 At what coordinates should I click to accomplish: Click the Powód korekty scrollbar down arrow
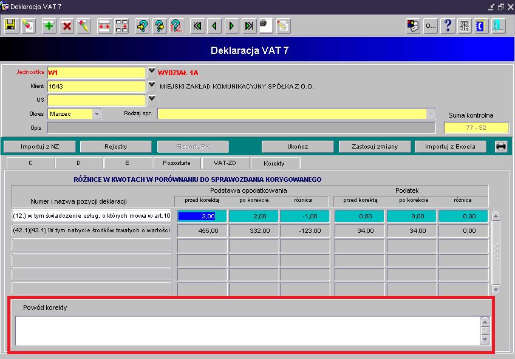485,340
